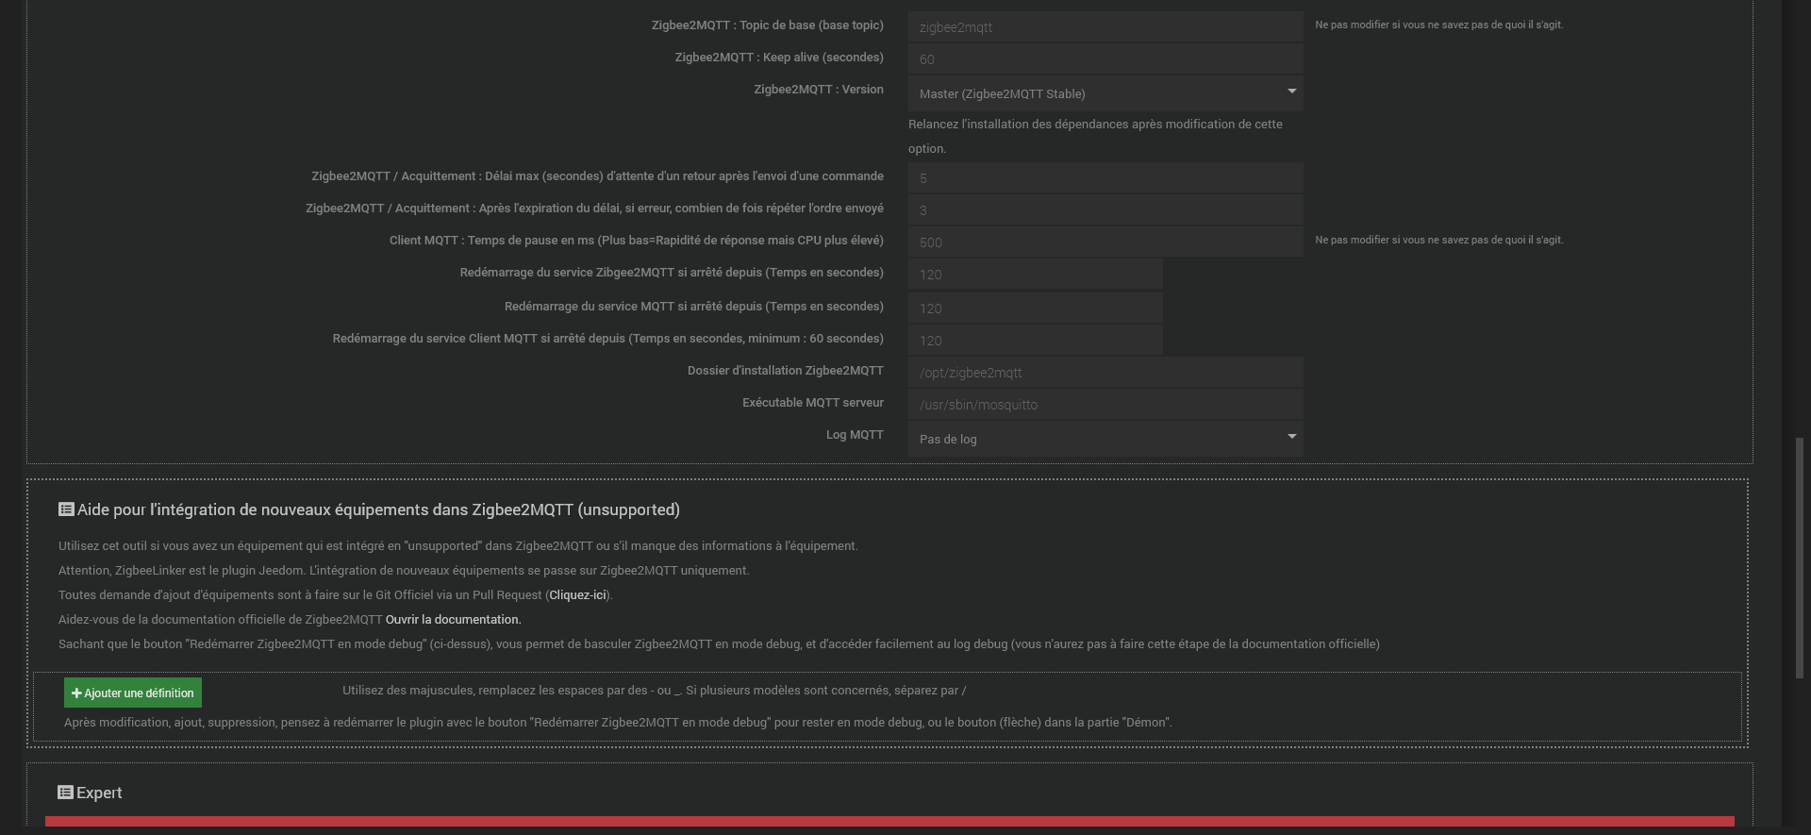Click the "Zigbee2MQTT : Topic de base" label
This screenshot has height=835, width=1811.
click(x=768, y=25)
